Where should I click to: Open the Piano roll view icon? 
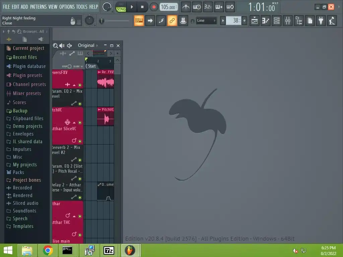coord(266,21)
